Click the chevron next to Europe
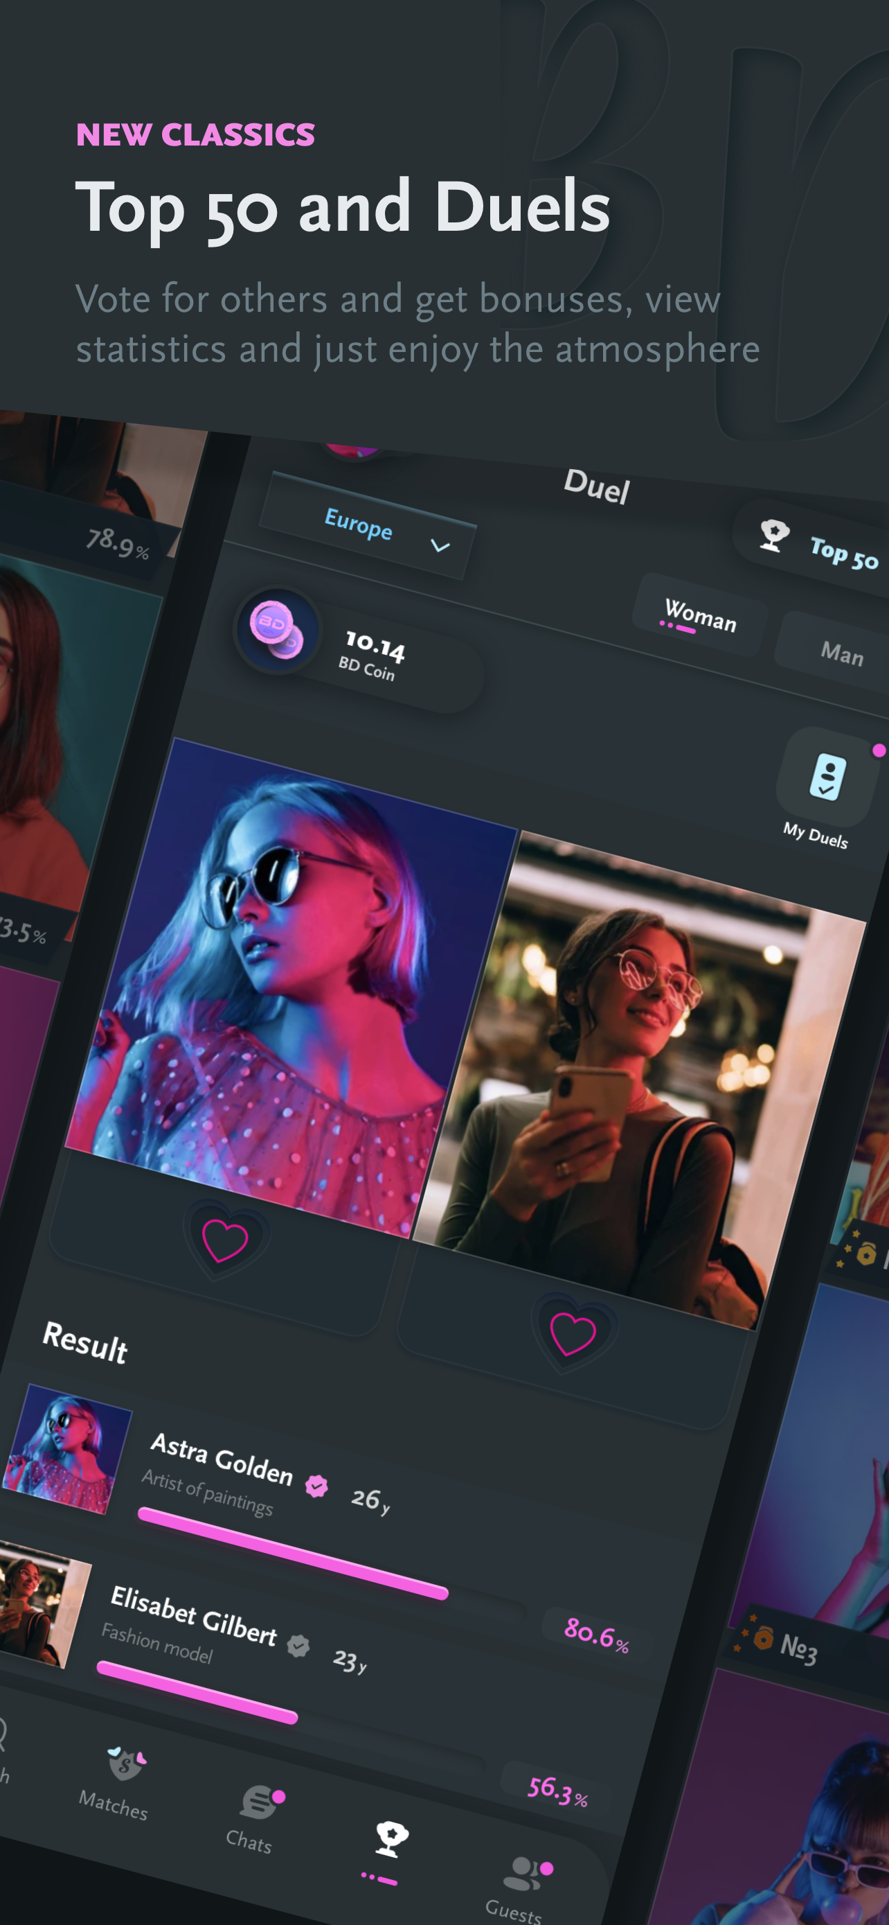This screenshot has height=1925, width=889. (440, 546)
